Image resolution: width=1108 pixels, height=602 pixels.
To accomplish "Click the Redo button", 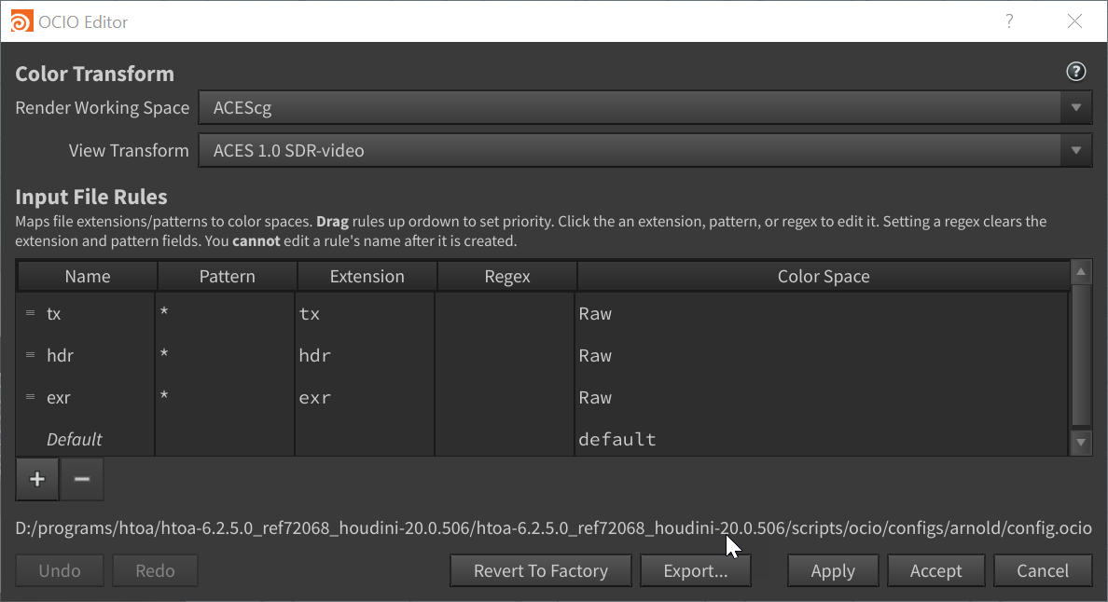I will (x=155, y=570).
